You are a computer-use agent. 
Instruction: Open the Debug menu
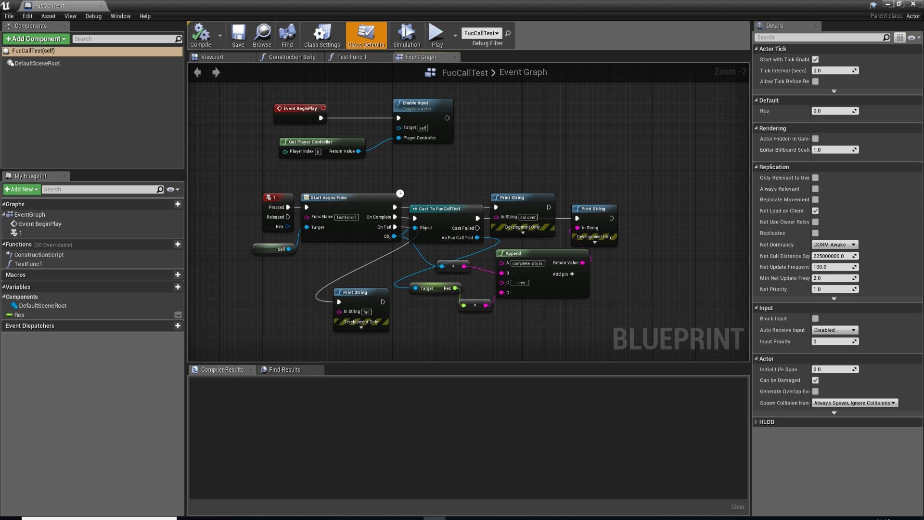tap(93, 16)
